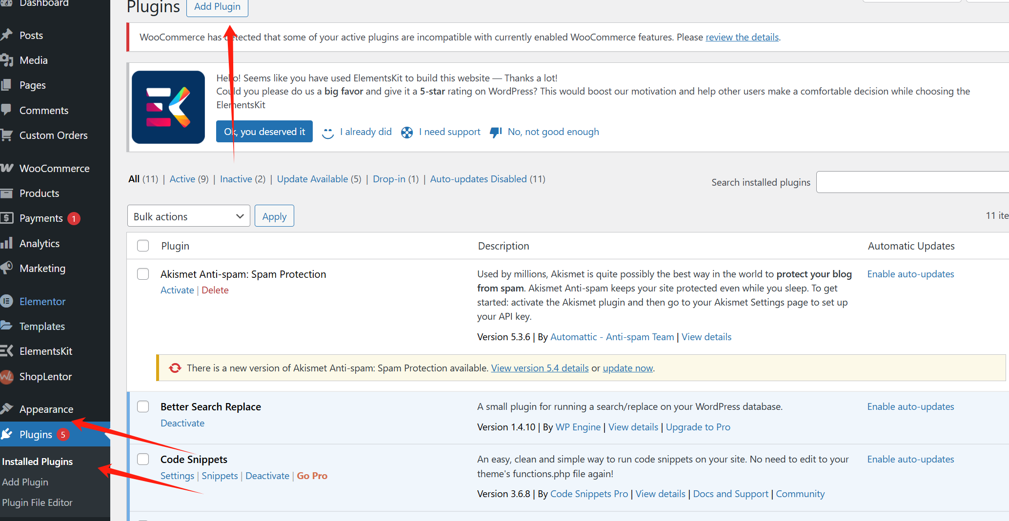
Task: Open the Appearance menu in sidebar
Action: tap(46, 409)
